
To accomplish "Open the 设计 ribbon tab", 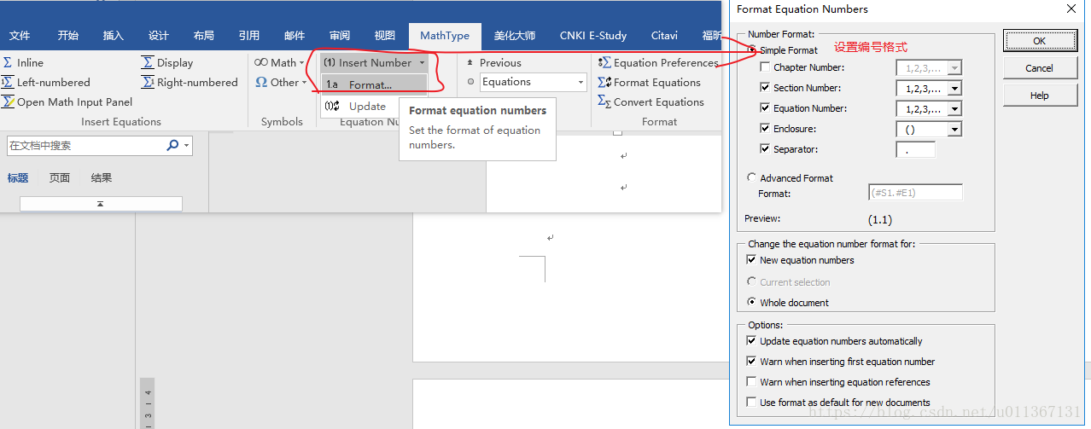I will click(159, 35).
